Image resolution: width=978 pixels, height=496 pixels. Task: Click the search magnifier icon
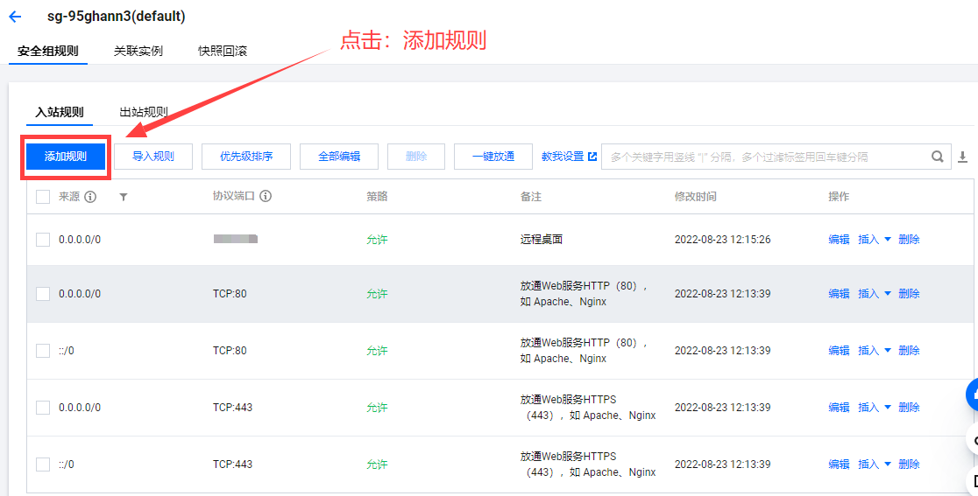(x=938, y=157)
